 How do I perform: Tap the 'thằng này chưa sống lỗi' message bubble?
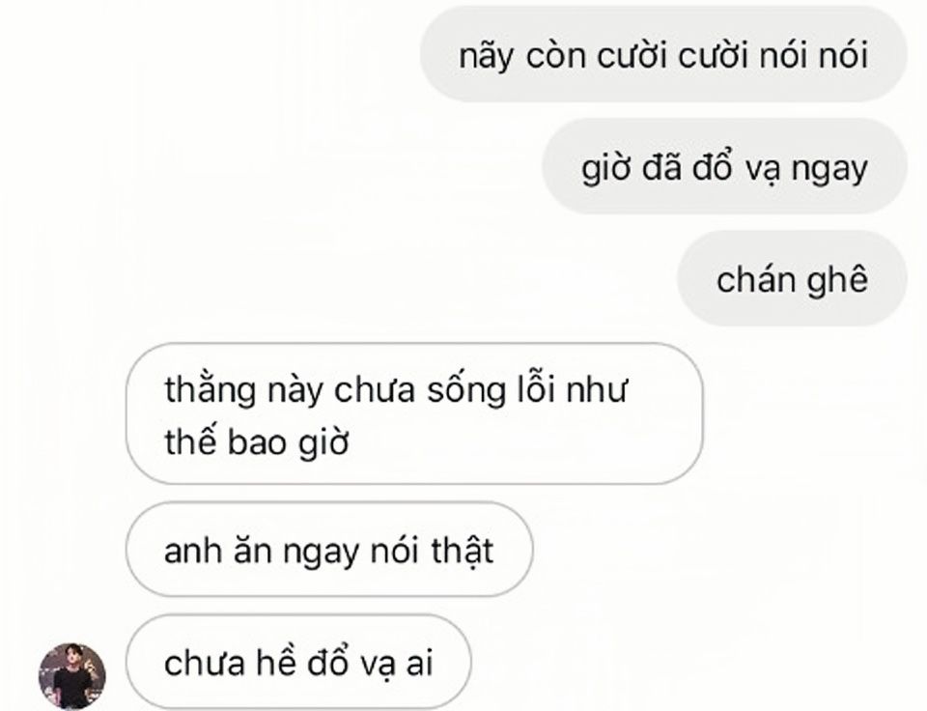414,413
